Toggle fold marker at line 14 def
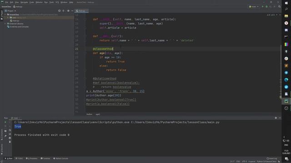This screenshot has height=163, width=291. coord(85,19)
